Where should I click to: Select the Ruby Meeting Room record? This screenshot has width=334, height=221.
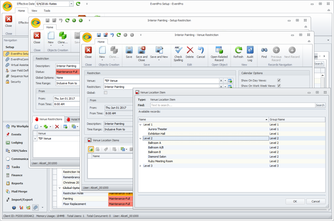coord(160,161)
